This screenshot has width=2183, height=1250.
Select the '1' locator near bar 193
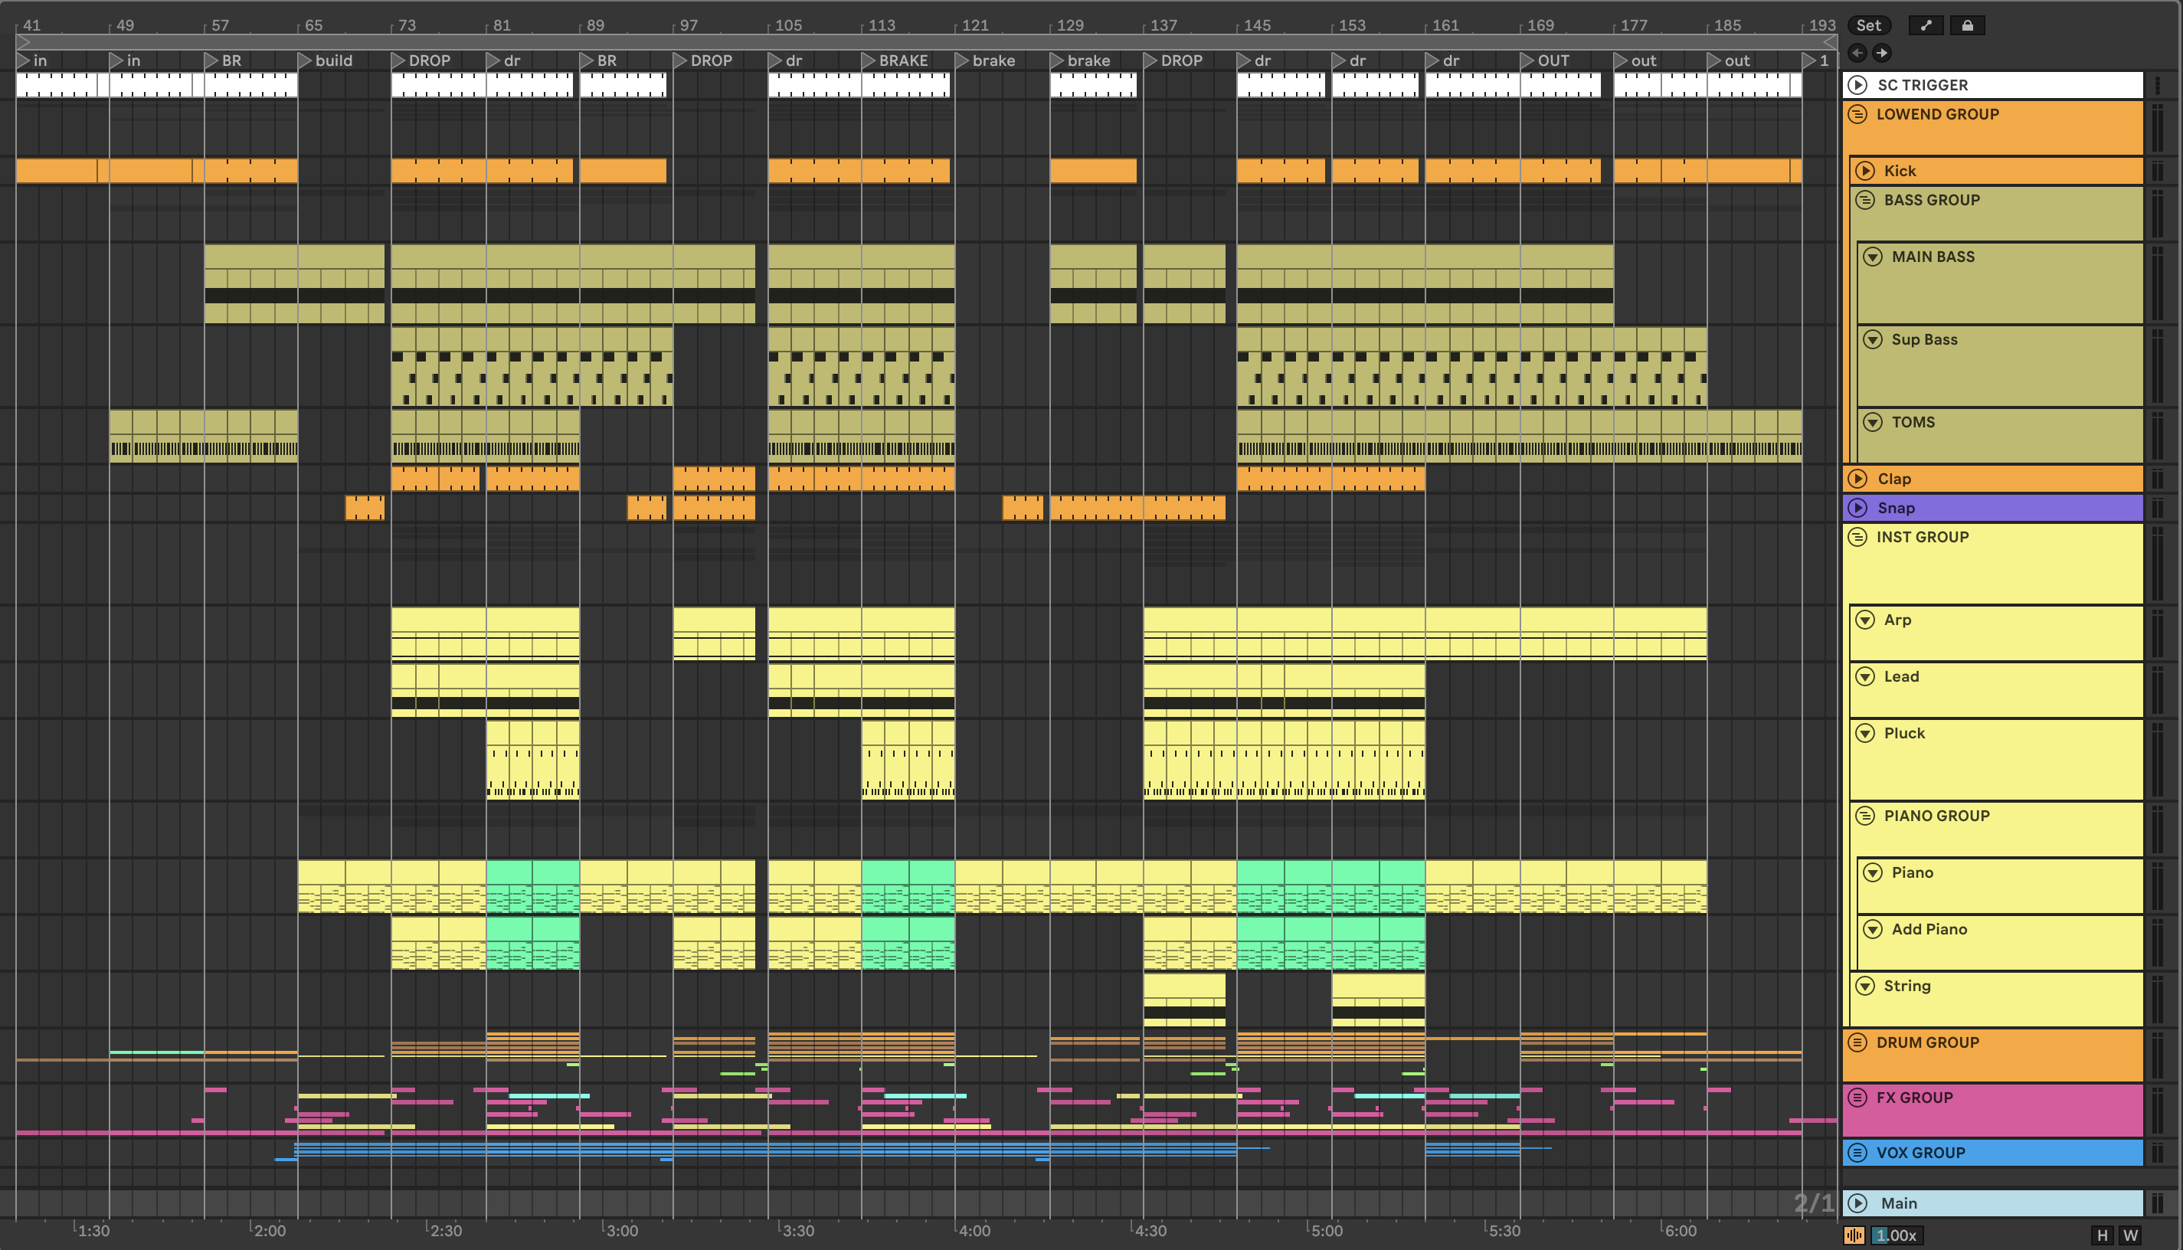[x=1815, y=61]
